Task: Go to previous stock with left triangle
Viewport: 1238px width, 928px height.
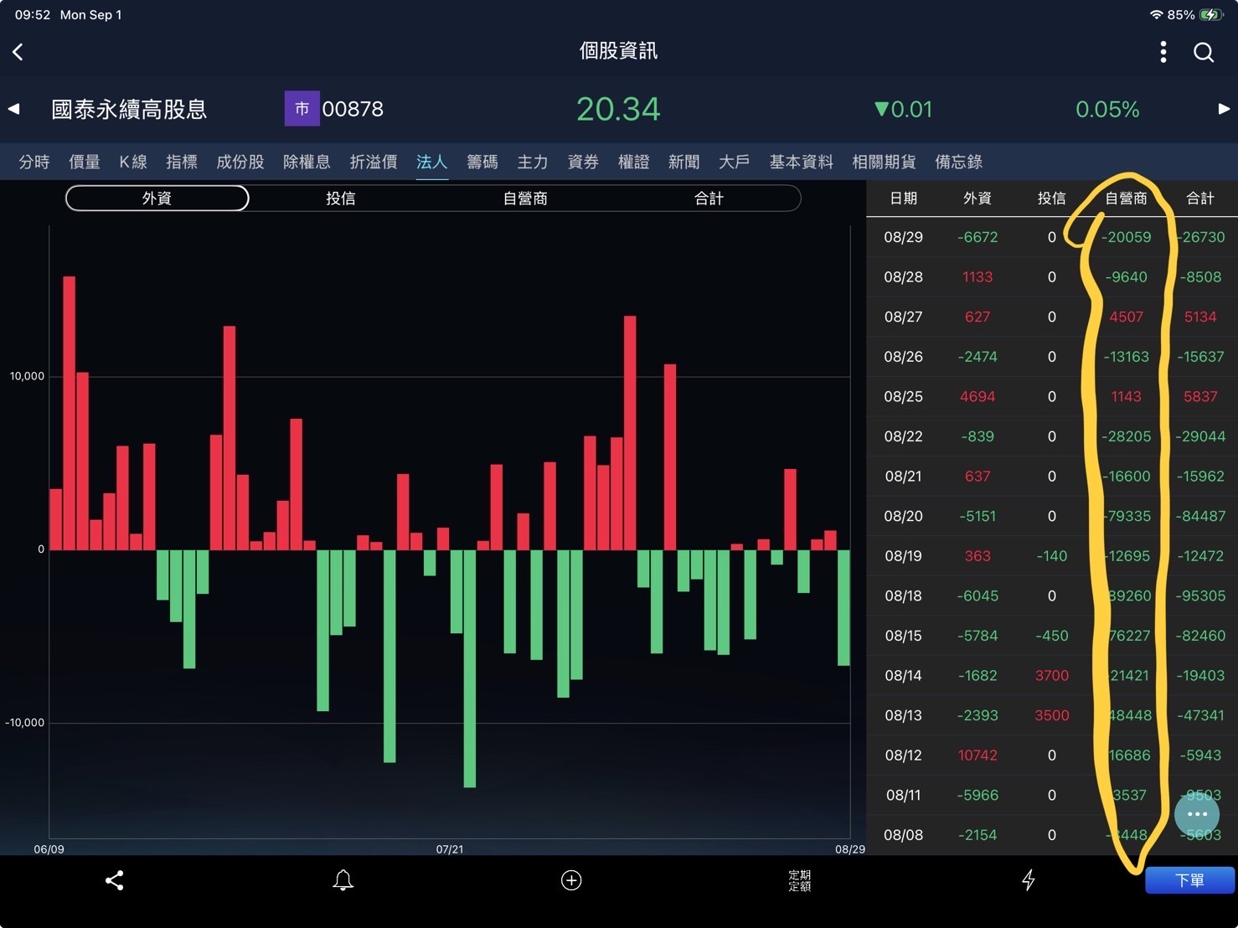Action: pyautogui.click(x=14, y=109)
